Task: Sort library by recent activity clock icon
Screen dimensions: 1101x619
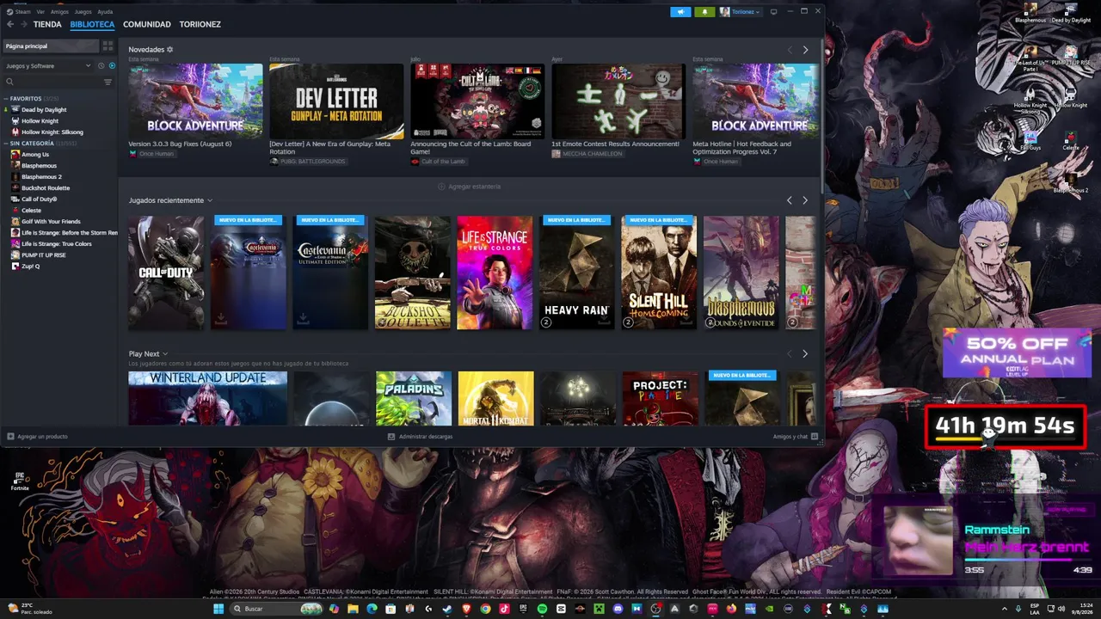Action: 101,65
